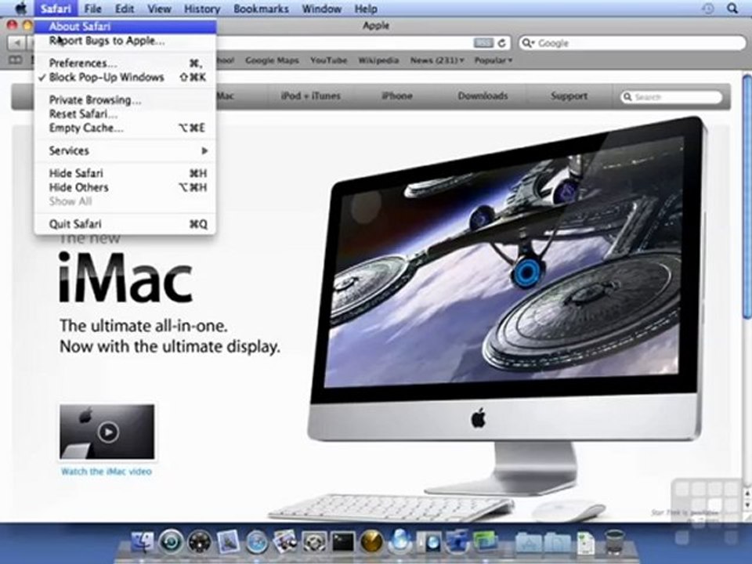Click the RSS badge in address bar

point(483,42)
